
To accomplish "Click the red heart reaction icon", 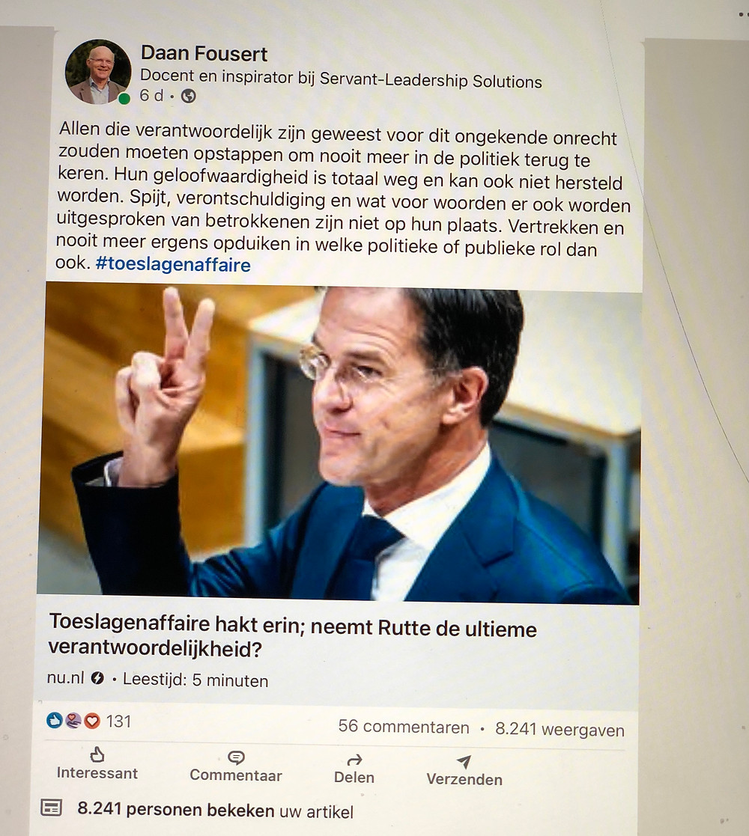I will click(x=92, y=721).
